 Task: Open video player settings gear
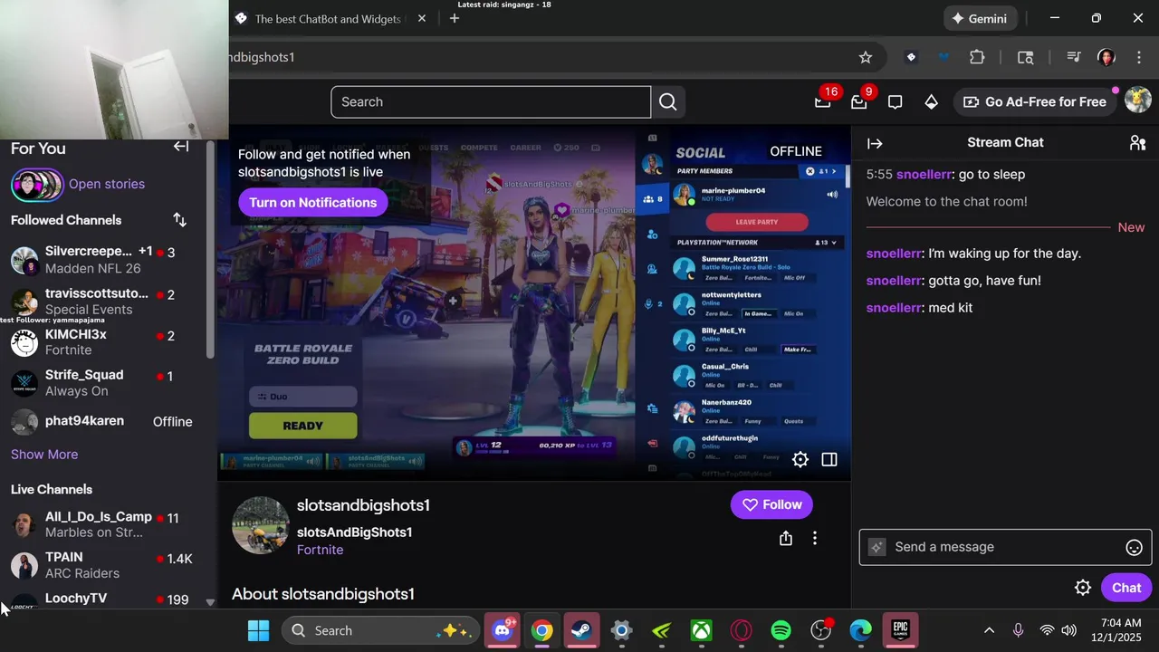click(x=800, y=459)
